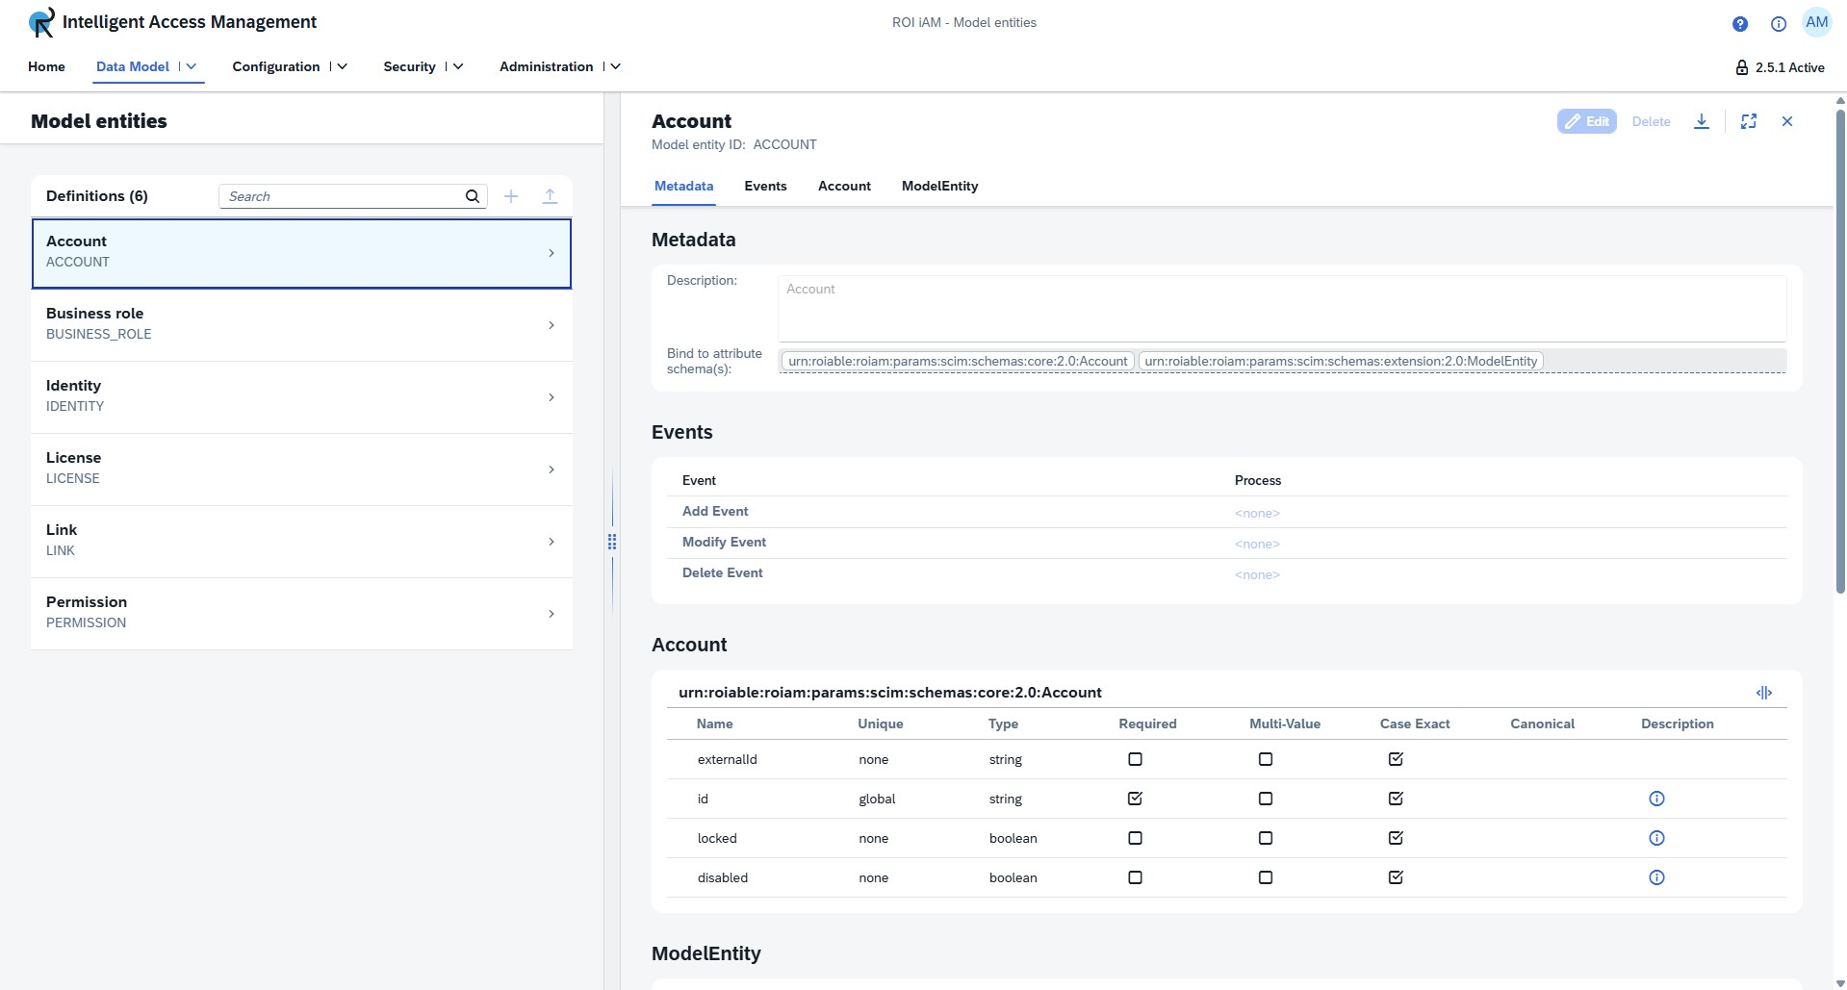This screenshot has height=990, width=1847.
Task: Click the plus icon to add a definition
Action: (x=511, y=196)
